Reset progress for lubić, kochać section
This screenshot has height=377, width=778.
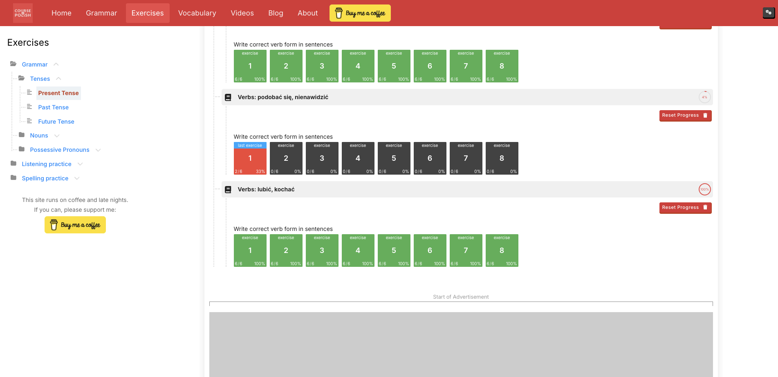[x=685, y=208]
